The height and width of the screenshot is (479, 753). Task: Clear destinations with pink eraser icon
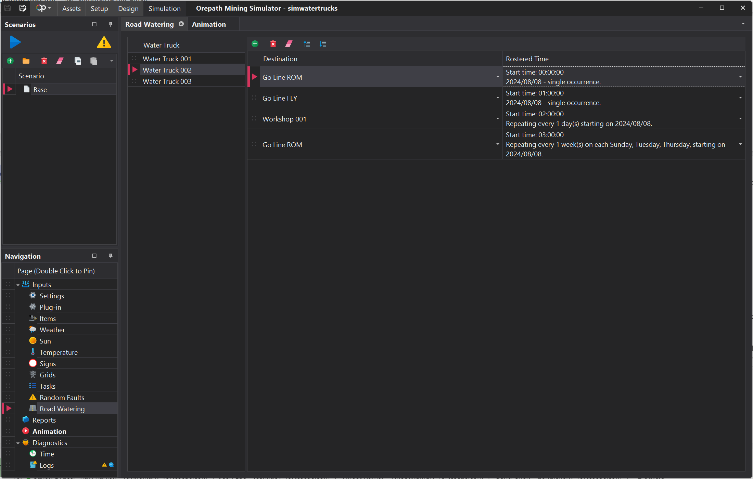(x=289, y=44)
